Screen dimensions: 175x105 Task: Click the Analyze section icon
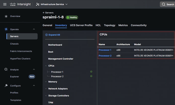pos(6,69)
